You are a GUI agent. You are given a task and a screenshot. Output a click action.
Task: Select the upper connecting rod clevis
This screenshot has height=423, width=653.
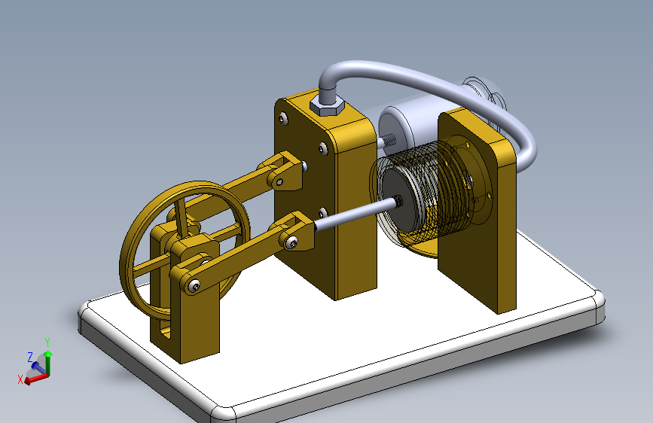285,172
